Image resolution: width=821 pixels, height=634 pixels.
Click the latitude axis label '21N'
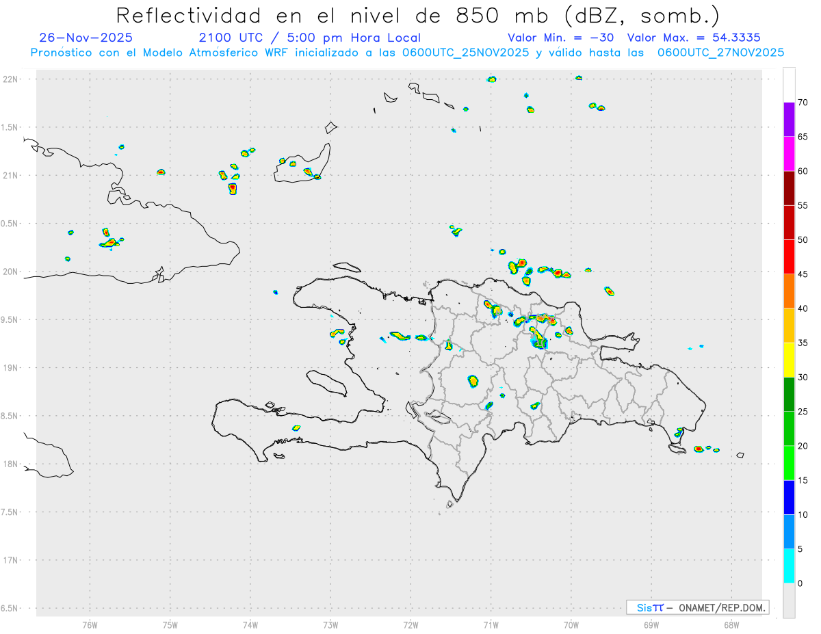point(10,176)
